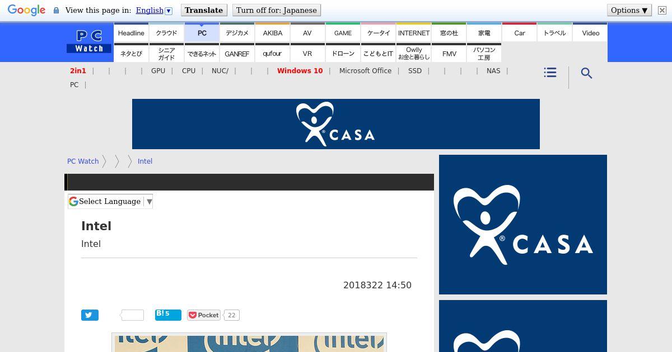This screenshot has width=672, height=352.
Task: Save article to Pocket
Action: (x=203, y=315)
